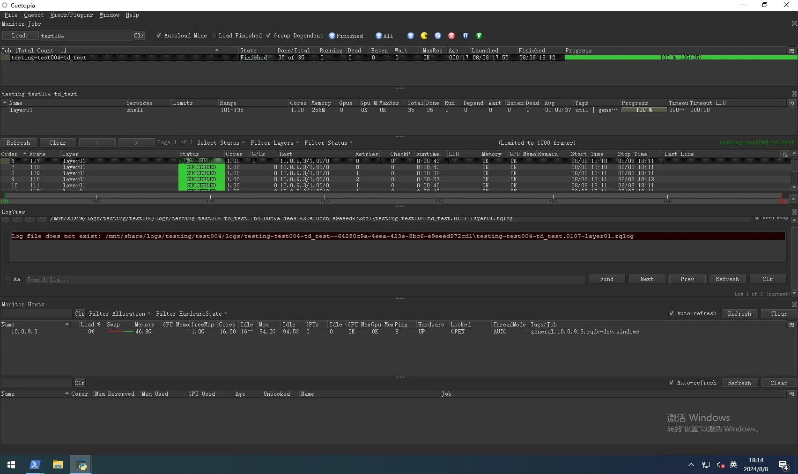
Task: Click the blue unmonitor jobs icon
Action: pyautogui.click(x=411, y=36)
